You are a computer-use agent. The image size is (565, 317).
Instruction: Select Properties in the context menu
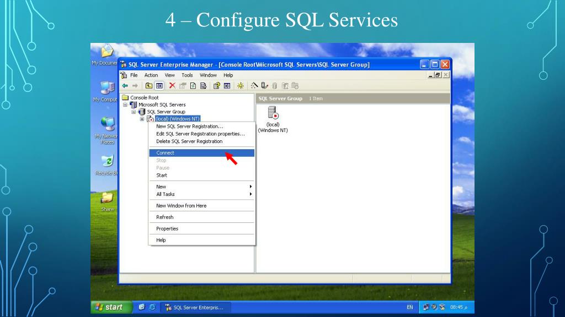tap(201, 228)
